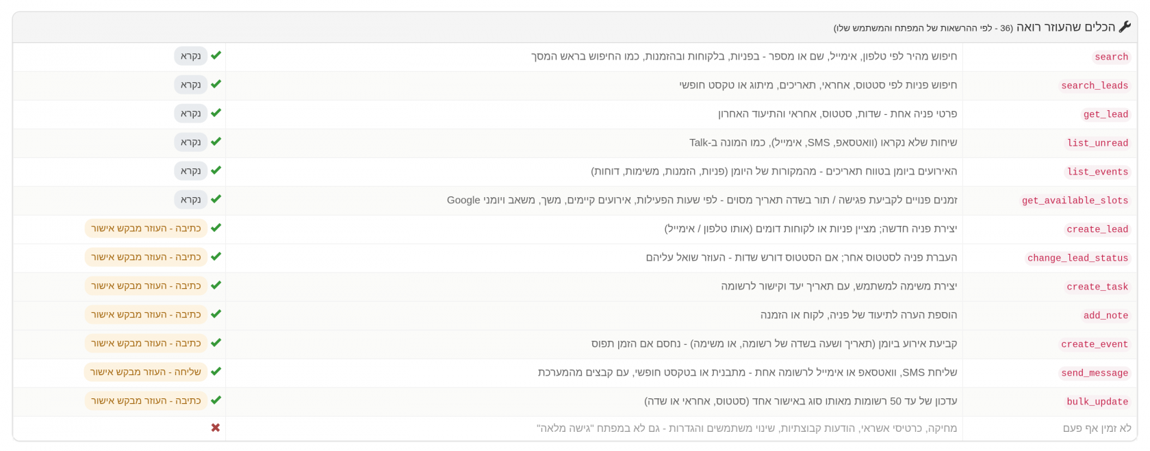1150x451 pixels.
Task: Click the create_event description text
Action: (x=774, y=344)
